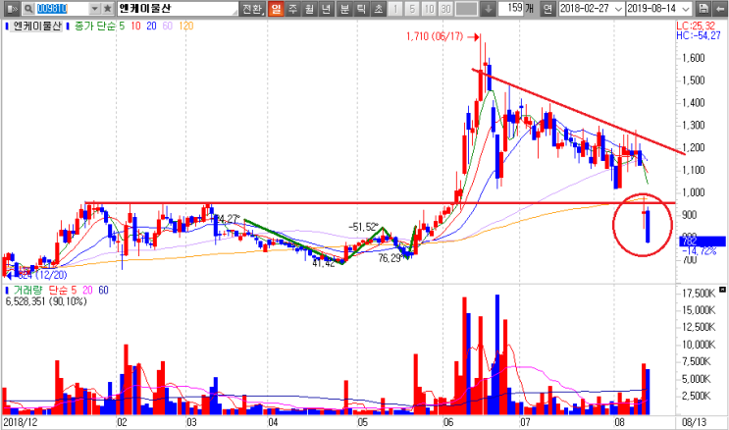Viewport: 729px width, 430px height.
Task: Click the 엔케이물산 legend label in price chart
Action: (x=37, y=27)
